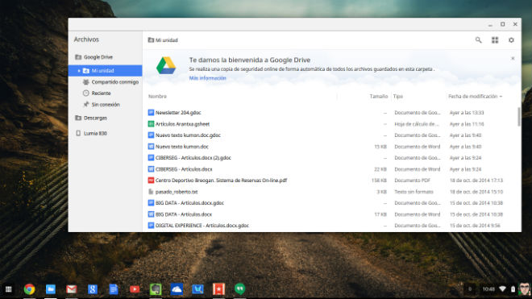Image resolution: width=532 pixels, height=299 pixels.
Task: Switch to thumbnail grid view
Action: (x=495, y=40)
